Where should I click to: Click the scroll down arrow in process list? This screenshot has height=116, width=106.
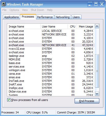97,94
